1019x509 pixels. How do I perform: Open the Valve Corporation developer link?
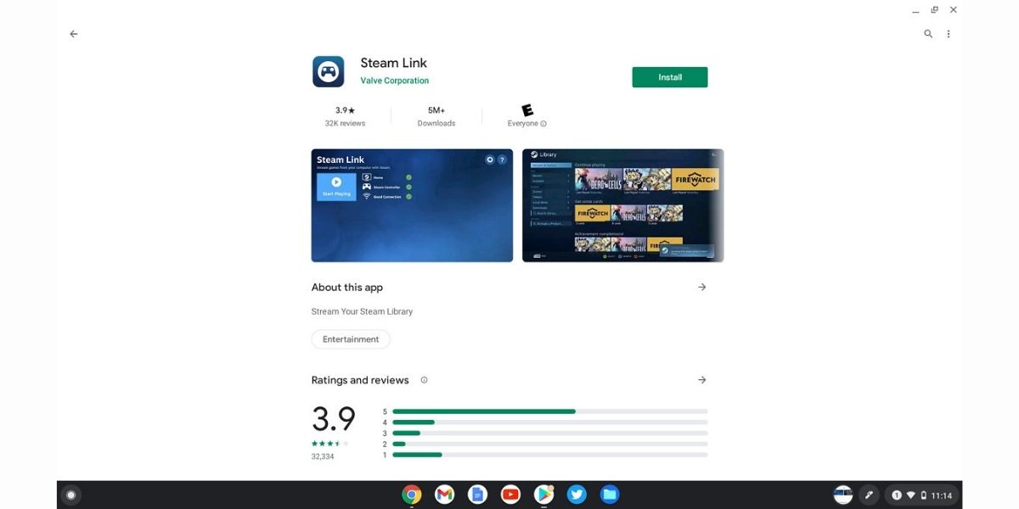tap(394, 80)
